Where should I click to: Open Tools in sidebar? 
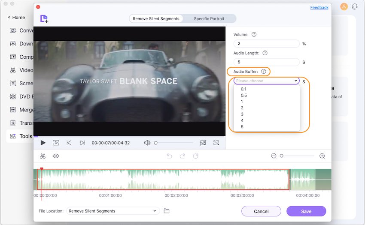(x=21, y=136)
